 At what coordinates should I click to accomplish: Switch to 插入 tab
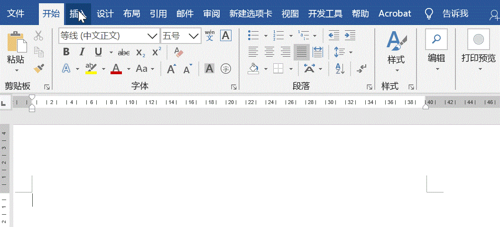point(78,14)
